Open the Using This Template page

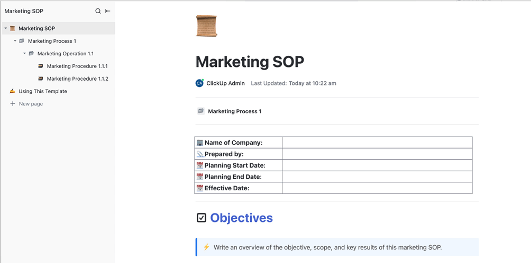pyautogui.click(x=42, y=91)
